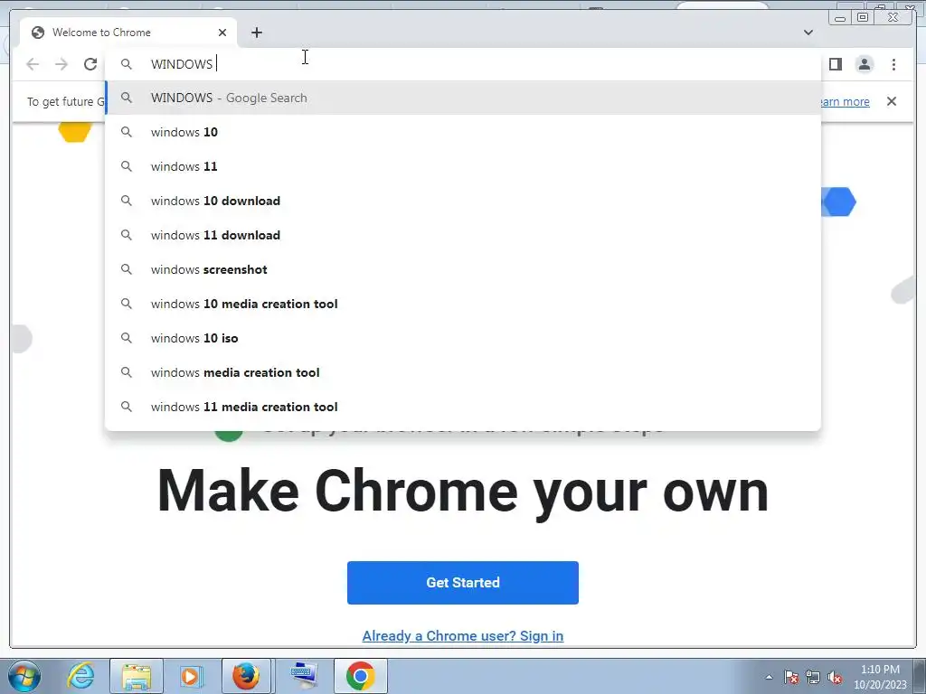Click inside the address bar text WINDOWS

click(181, 64)
